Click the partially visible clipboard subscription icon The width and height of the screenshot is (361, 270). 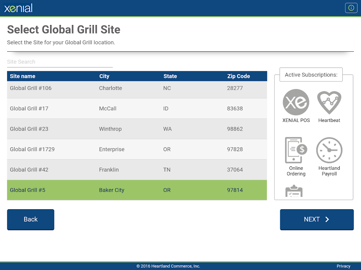(x=294, y=191)
